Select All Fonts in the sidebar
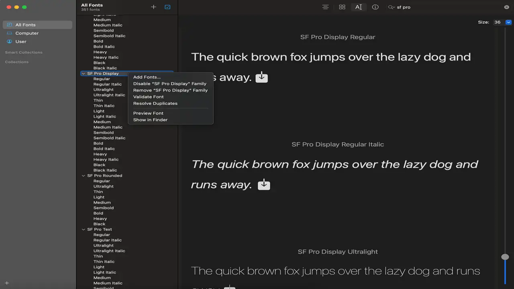 pyautogui.click(x=37, y=25)
